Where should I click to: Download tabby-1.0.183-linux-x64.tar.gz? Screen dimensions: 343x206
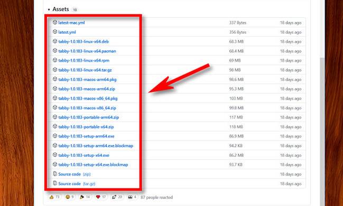[85, 70]
